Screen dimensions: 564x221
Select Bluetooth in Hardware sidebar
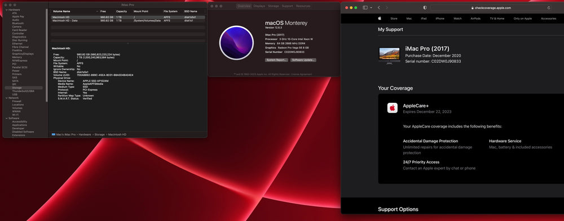point(18,23)
